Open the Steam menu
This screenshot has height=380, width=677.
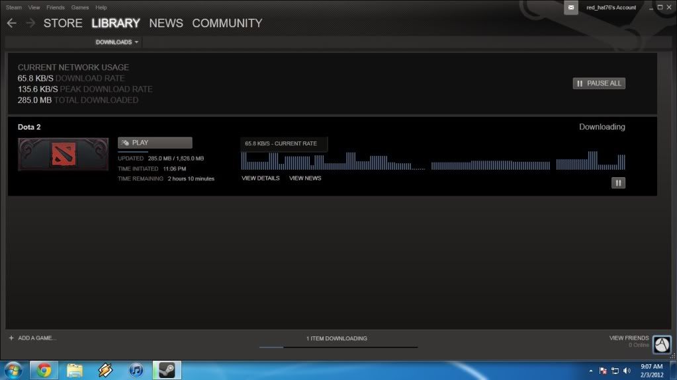pyautogui.click(x=14, y=7)
